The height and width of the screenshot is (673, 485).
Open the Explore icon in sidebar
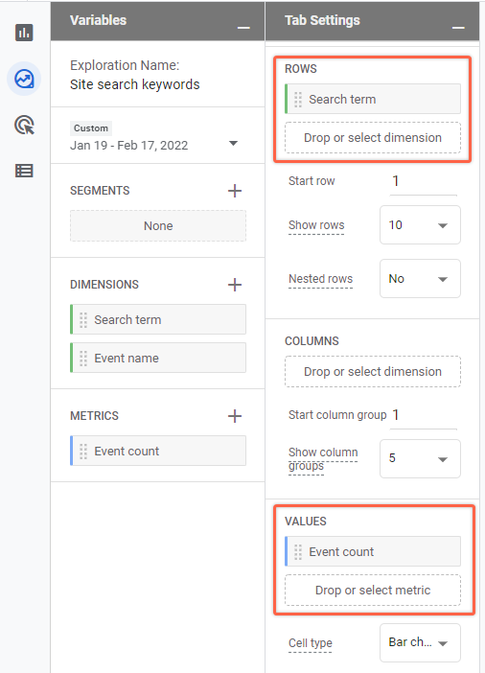click(x=24, y=79)
